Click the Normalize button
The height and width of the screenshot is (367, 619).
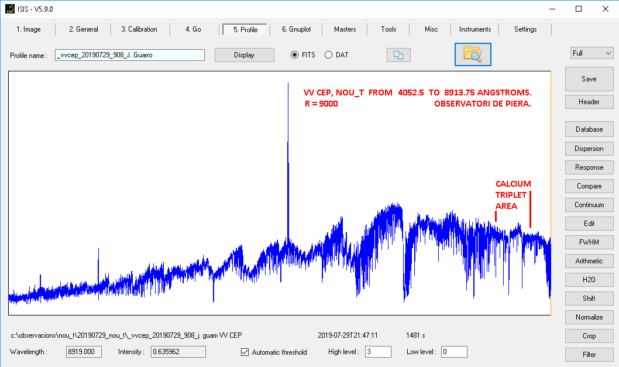(589, 317)
